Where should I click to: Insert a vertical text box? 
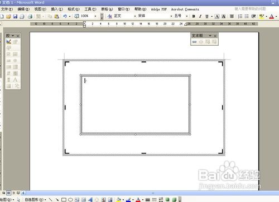[84, 200]
